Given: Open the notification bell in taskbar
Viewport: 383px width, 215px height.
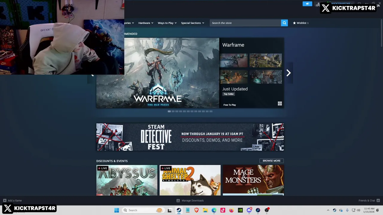Looking at the screenshot, I should click(x=378, y=210).
